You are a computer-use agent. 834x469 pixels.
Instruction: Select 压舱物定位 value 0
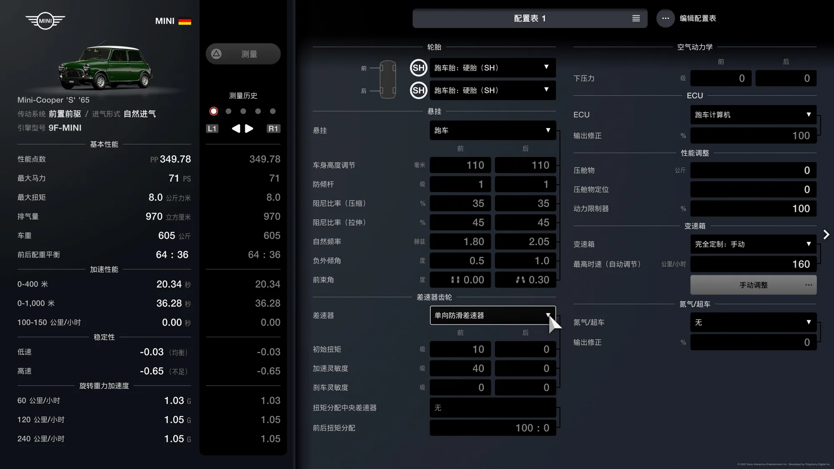pos(754,190)
